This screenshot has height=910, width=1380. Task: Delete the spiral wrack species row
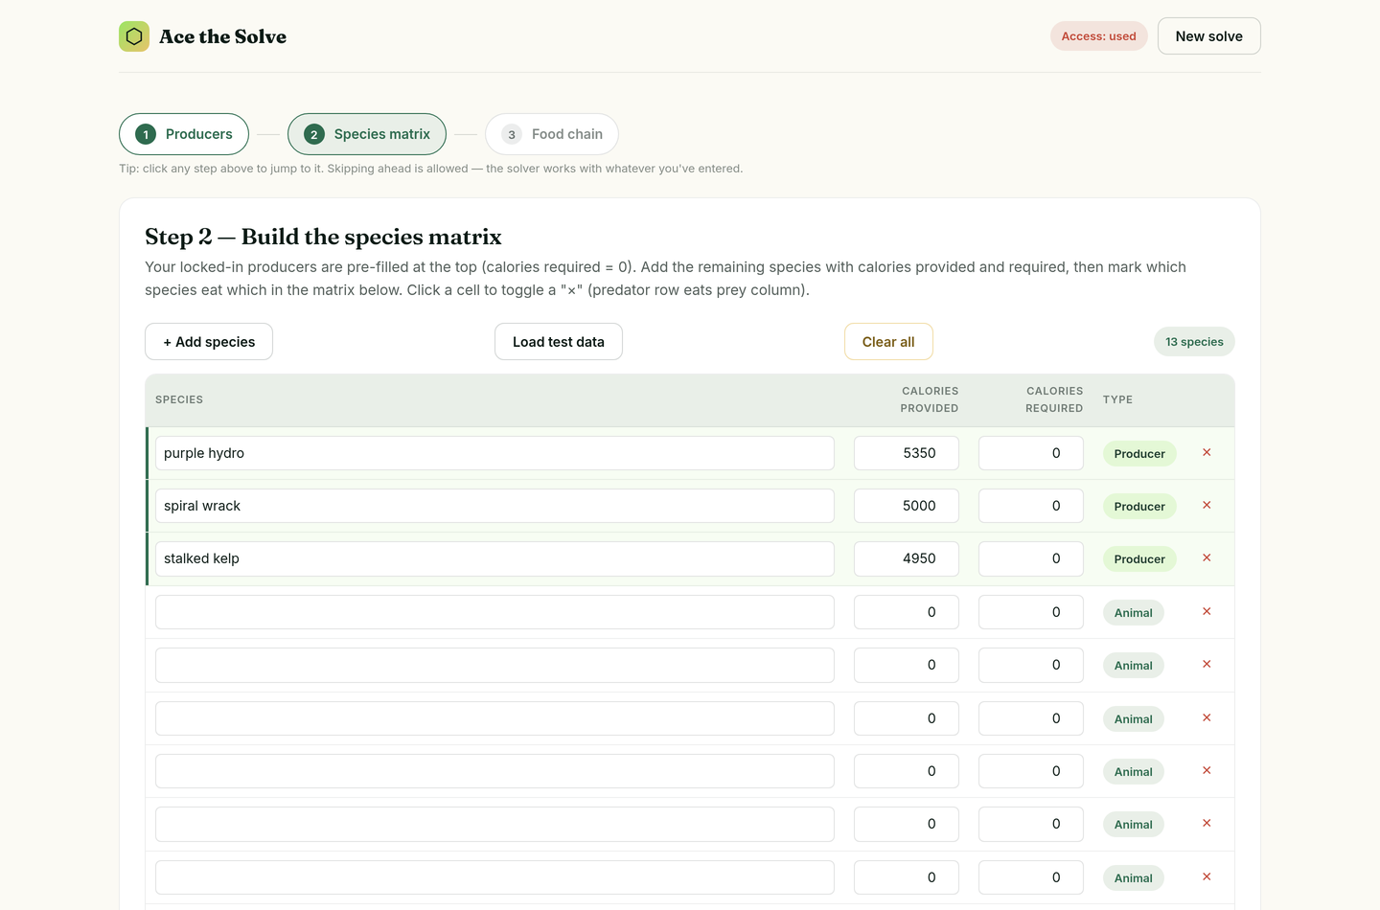click(1207, 505)
